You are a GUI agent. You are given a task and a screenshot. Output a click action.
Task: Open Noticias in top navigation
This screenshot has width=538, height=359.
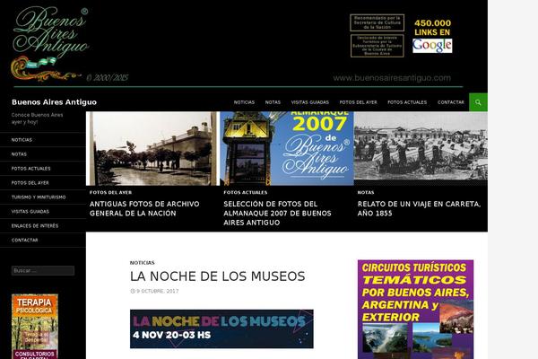[244, 102]
